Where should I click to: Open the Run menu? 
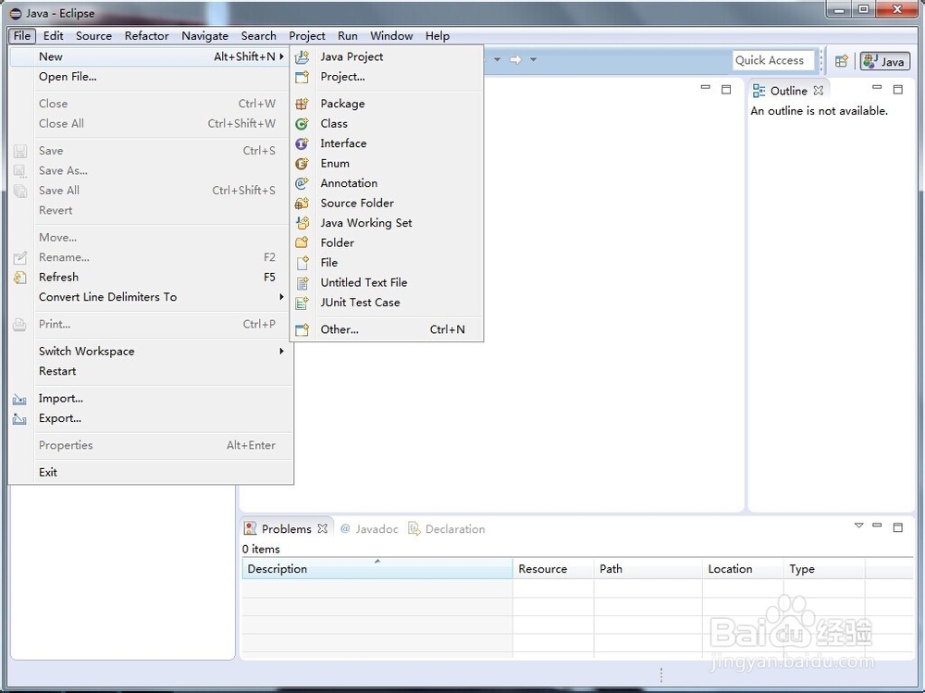click(x=348, y=36)
